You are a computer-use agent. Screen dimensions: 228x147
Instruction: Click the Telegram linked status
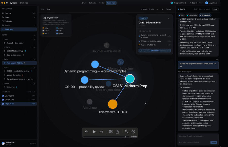(x=178, y=3)
